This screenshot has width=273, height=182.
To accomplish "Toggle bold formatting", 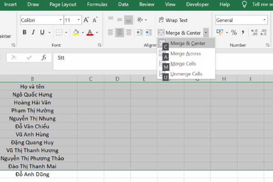I will coord(24,32).
